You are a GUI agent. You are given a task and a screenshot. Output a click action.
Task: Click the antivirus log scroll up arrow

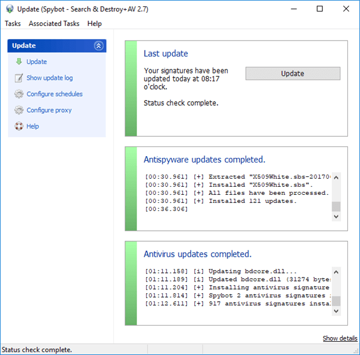336,272
